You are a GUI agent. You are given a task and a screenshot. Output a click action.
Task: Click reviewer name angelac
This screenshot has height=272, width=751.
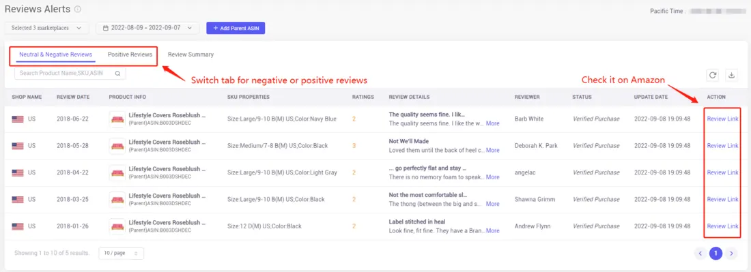click(x=525, y=172)
